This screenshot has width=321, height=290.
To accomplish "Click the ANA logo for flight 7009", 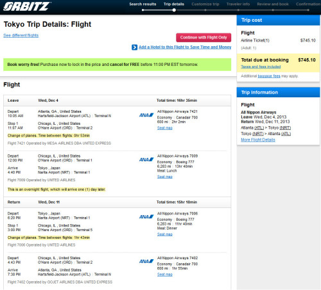I will click(x=146, y=159).
